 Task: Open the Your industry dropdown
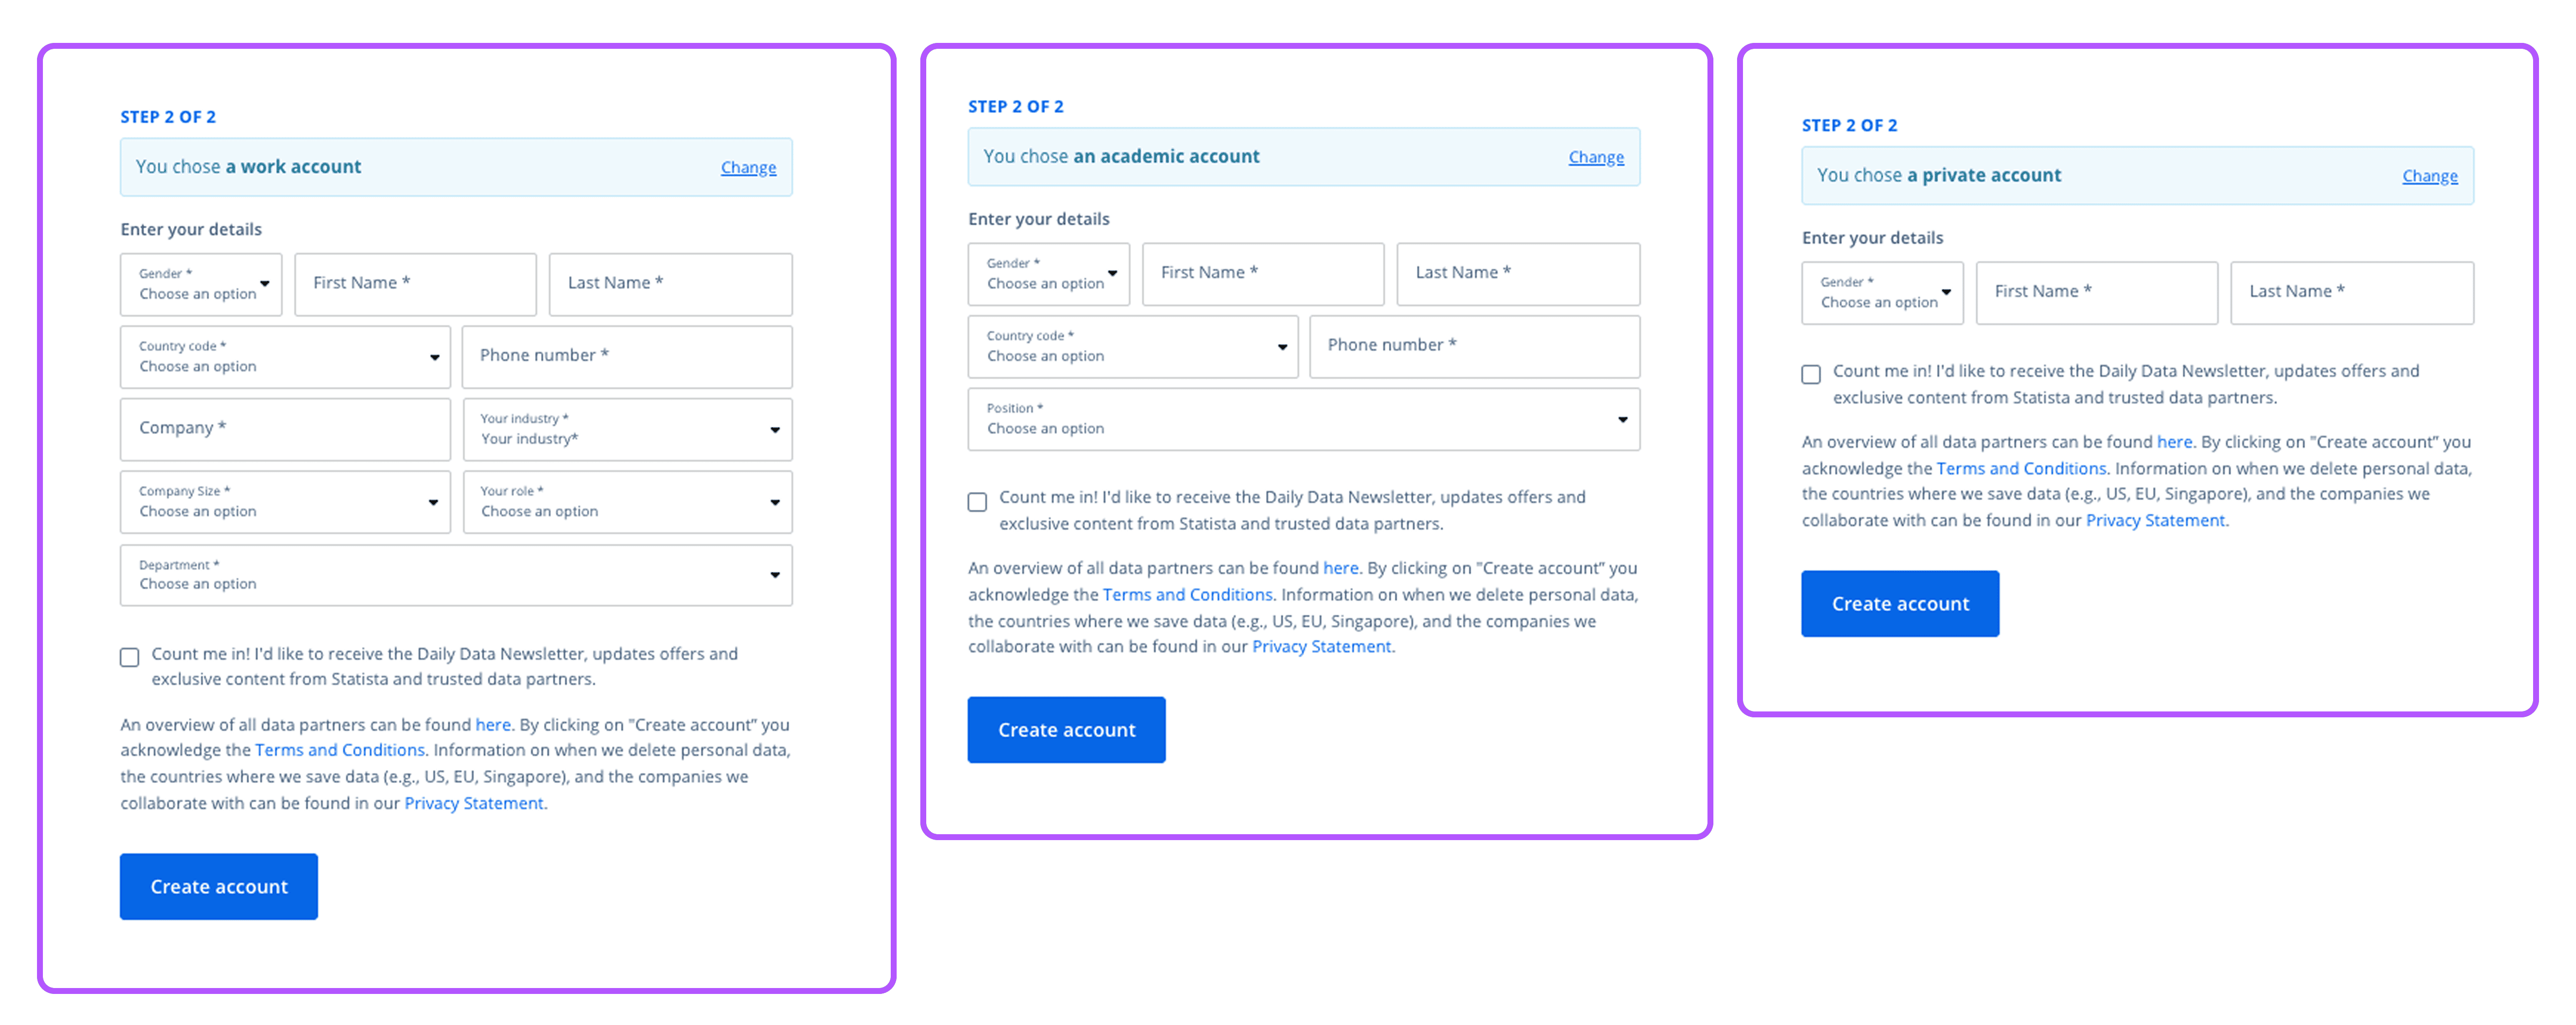click(627, 429)
